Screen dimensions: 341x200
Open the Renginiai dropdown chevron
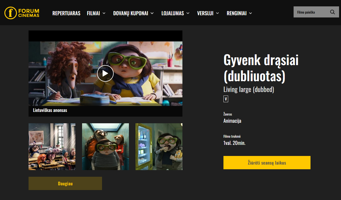tap(251, 13)
